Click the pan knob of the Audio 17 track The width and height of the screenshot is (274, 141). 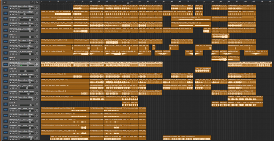(37, 36)
